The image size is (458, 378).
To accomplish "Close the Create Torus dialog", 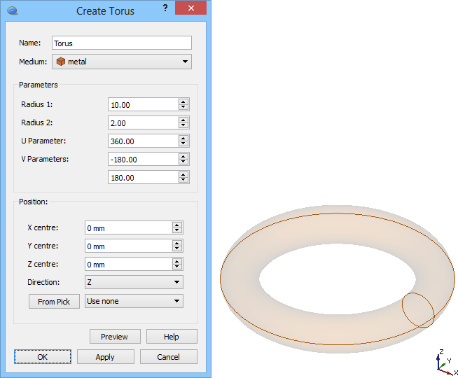I will 190,8.
